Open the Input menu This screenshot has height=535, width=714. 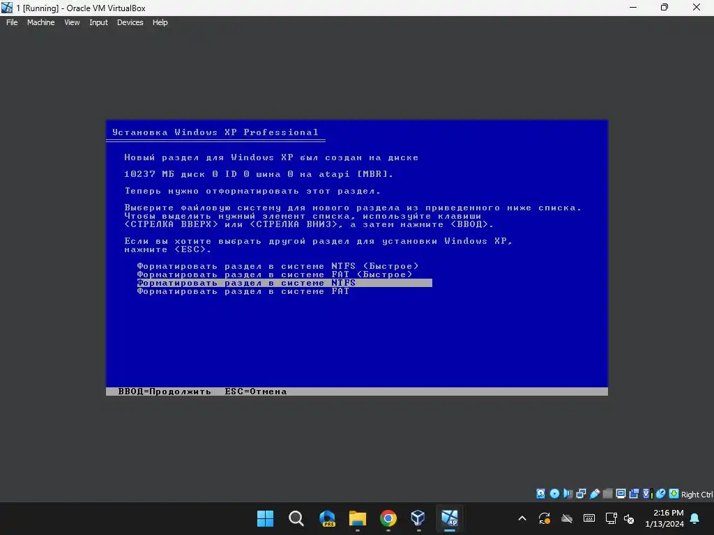pyautogui.click(x=98, y=22)
